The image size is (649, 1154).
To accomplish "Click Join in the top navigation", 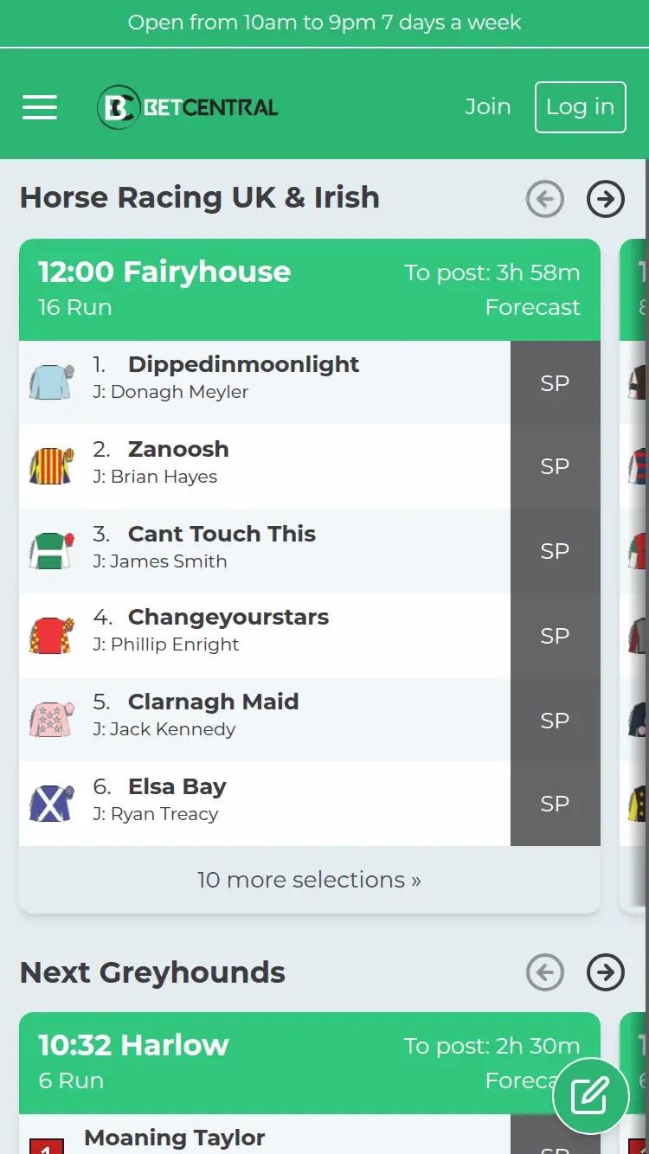I will (x=488, y=106).
